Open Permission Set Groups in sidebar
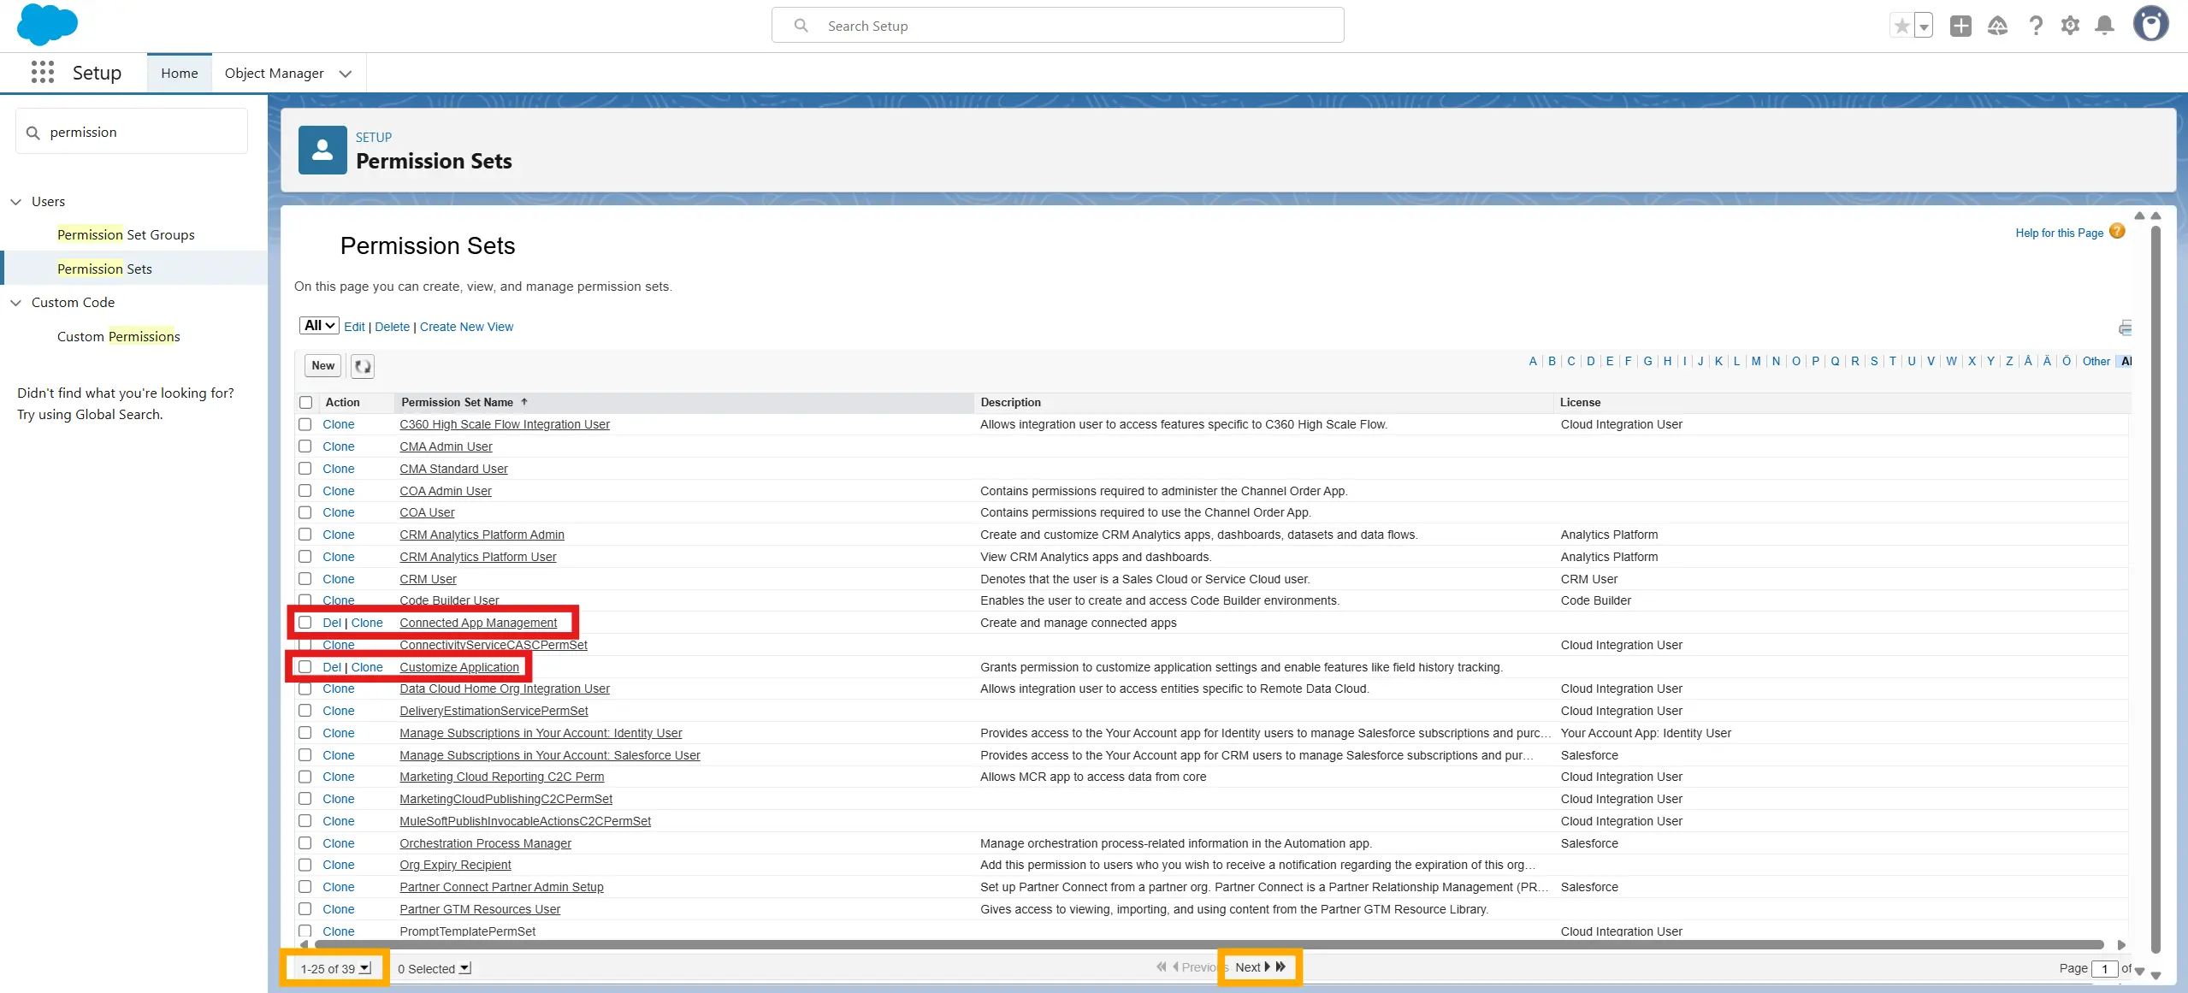The height and width of the screenshot is (993, 2188). 126,234
